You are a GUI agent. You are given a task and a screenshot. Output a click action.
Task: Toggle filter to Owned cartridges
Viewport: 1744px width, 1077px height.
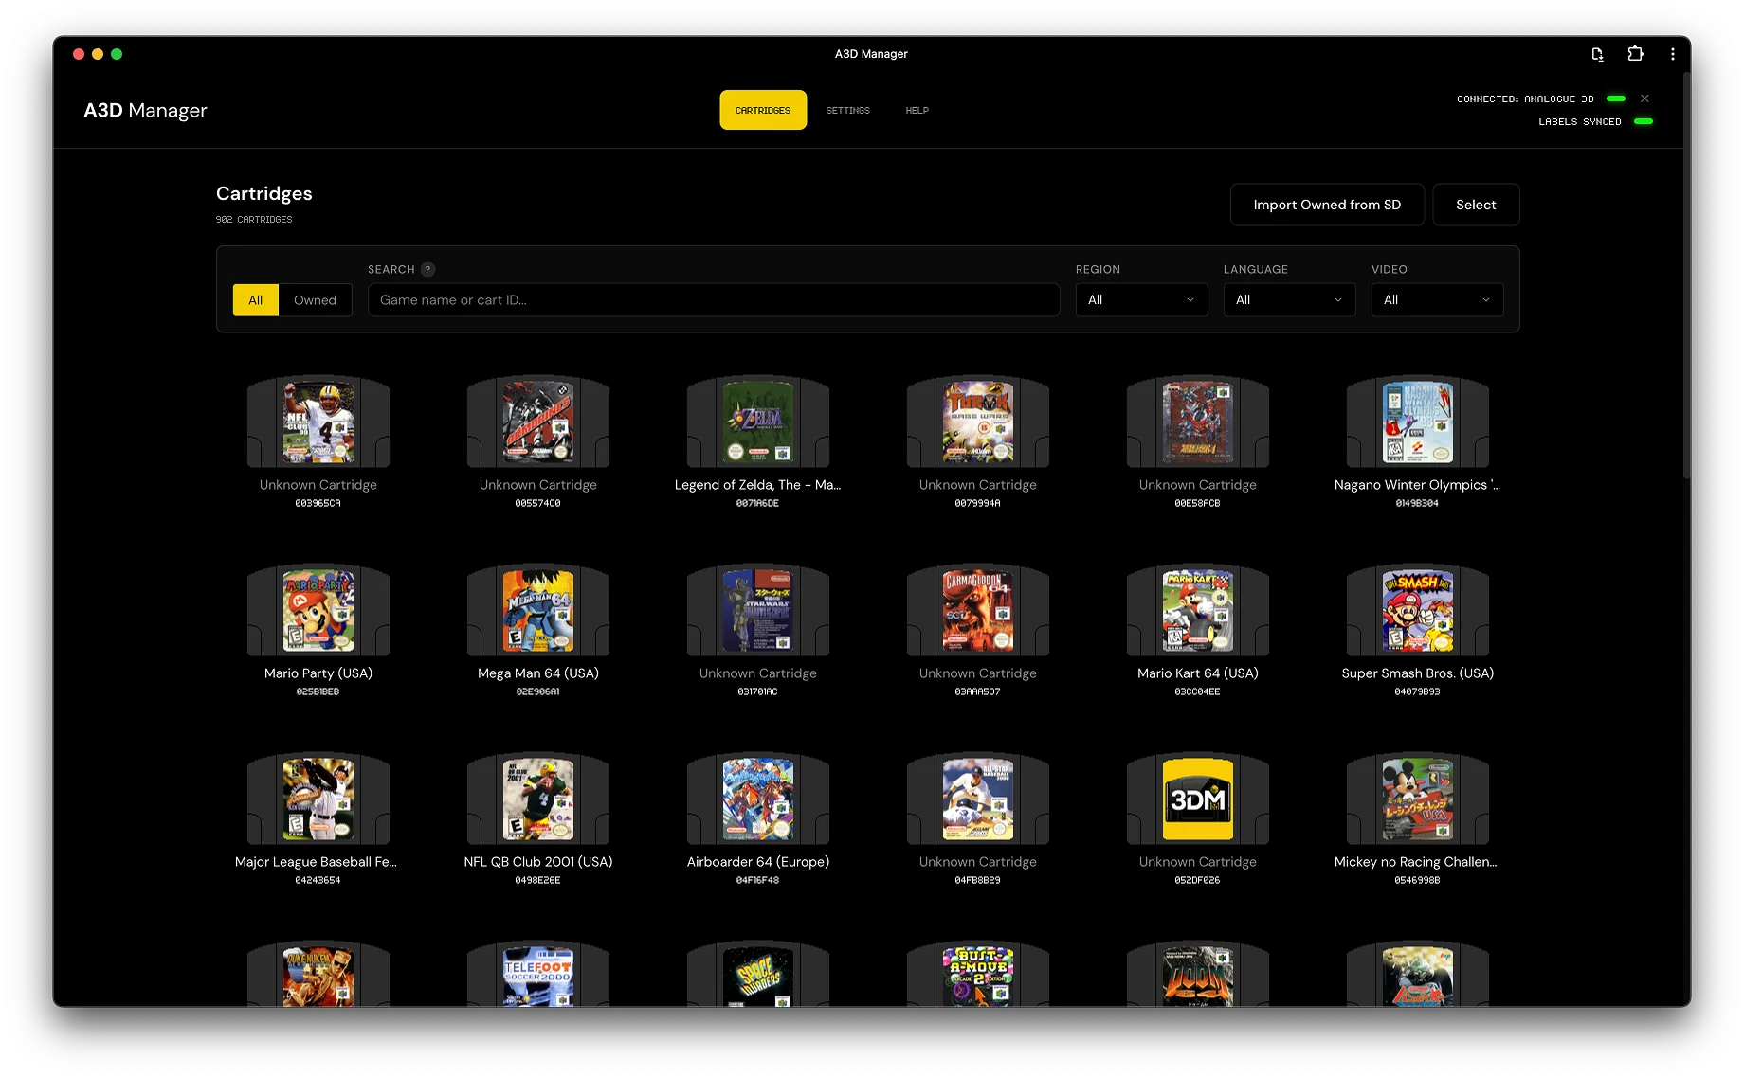[315, 300]
